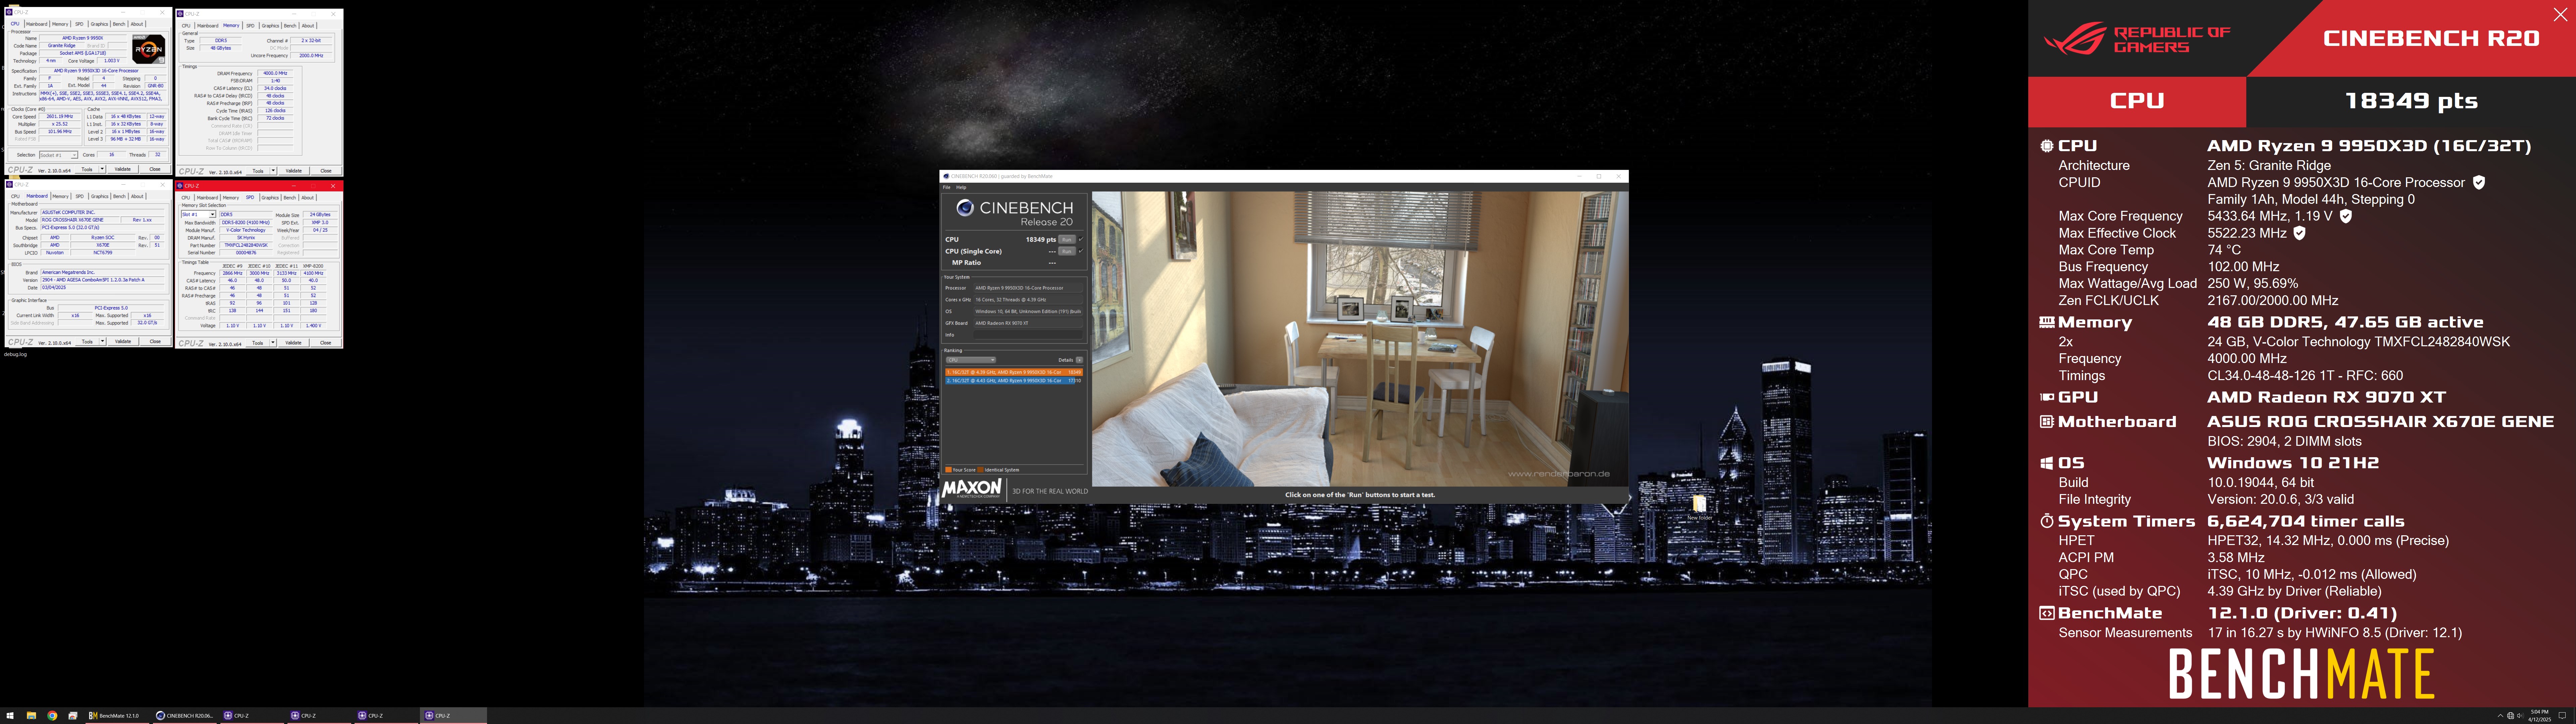The width and height of the screenshot is (2576, 724).
Task: Click Tools button in the SPD CPU-Z window
Action: pyautogui.click(x=258, y=343)
